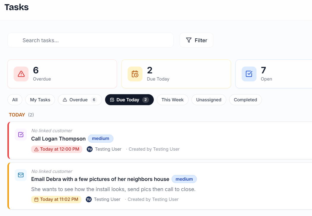Click Testing User assignee on Email Debra task
312x216 pixels.
click(107, 199)
